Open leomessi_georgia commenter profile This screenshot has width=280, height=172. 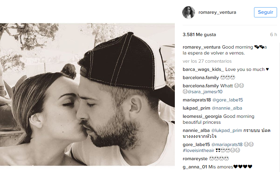(x=202, y=116)
